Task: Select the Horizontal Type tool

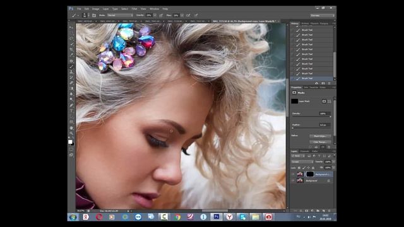Action: (71, 111)
